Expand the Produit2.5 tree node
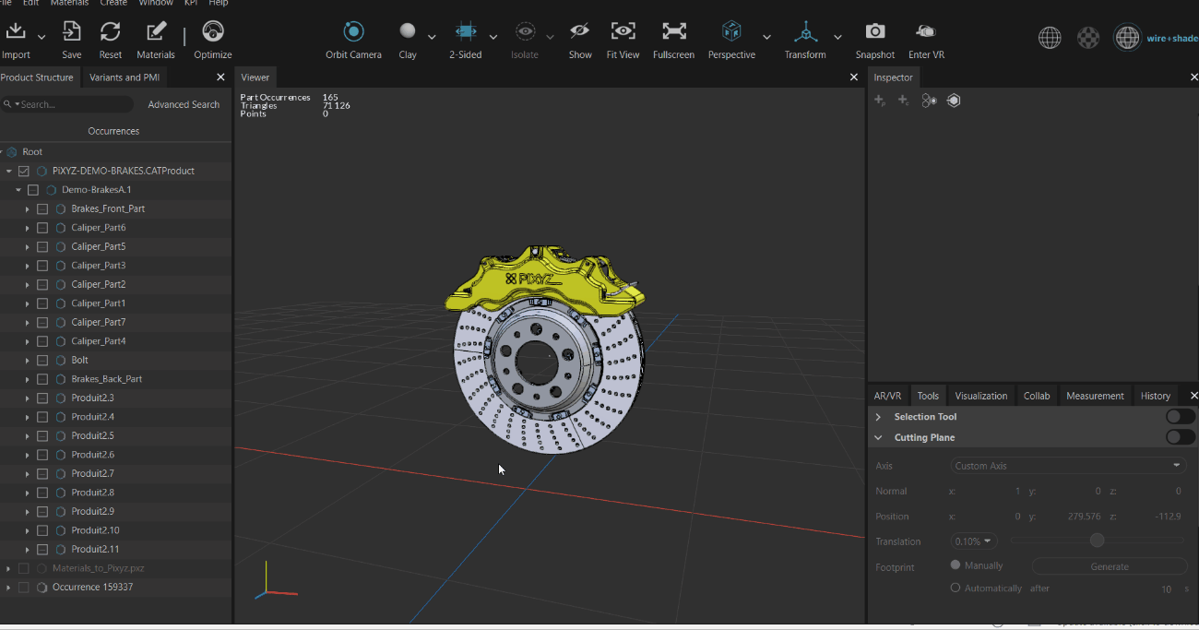Screen dimensions: 1199x630 click(27, 435)
